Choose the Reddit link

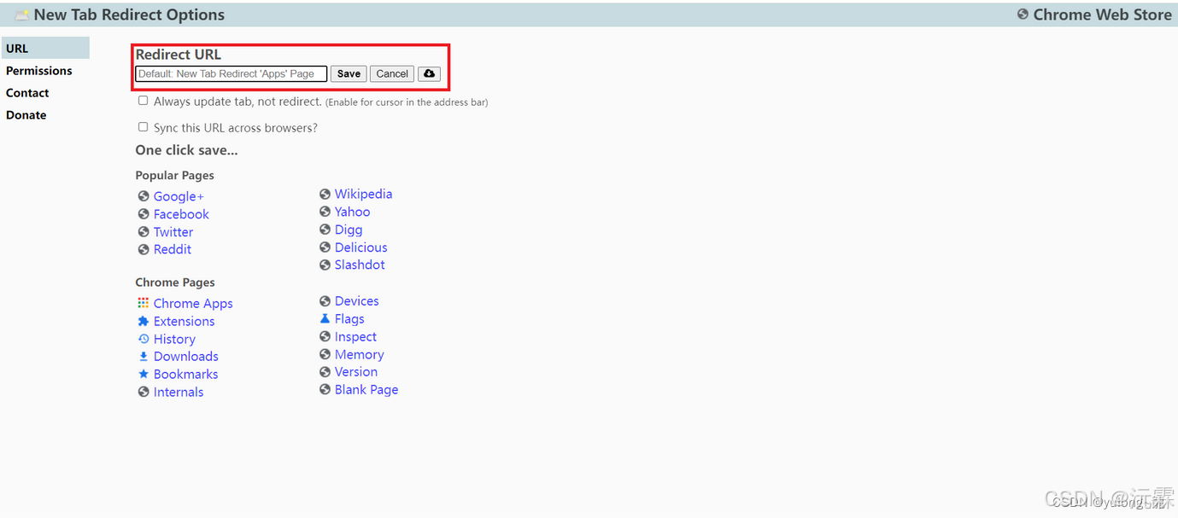(173, 249)
